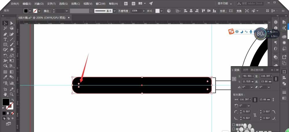Viewport: 289px width, 132px height.
Task: Toggle the corner radius link icon
Action: [x=255, y=115]
